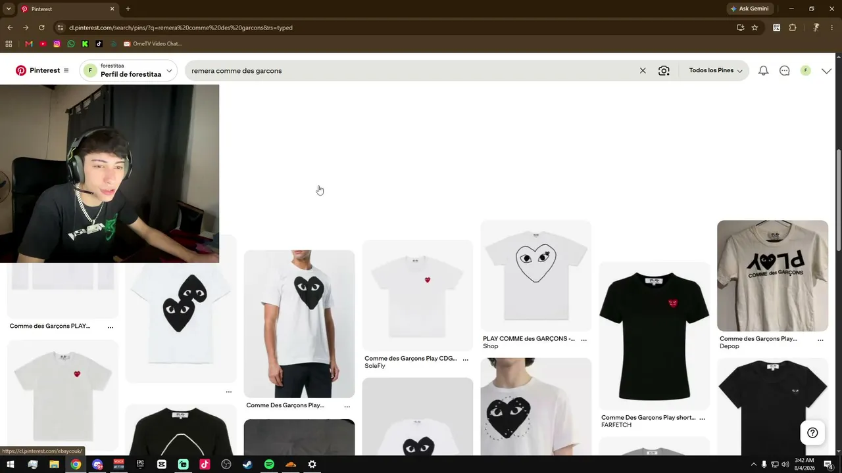Visit the SoleFly source link

pos(375,366)
